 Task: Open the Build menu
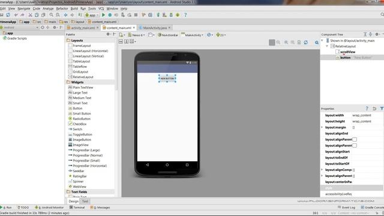(x=74, y=8)
